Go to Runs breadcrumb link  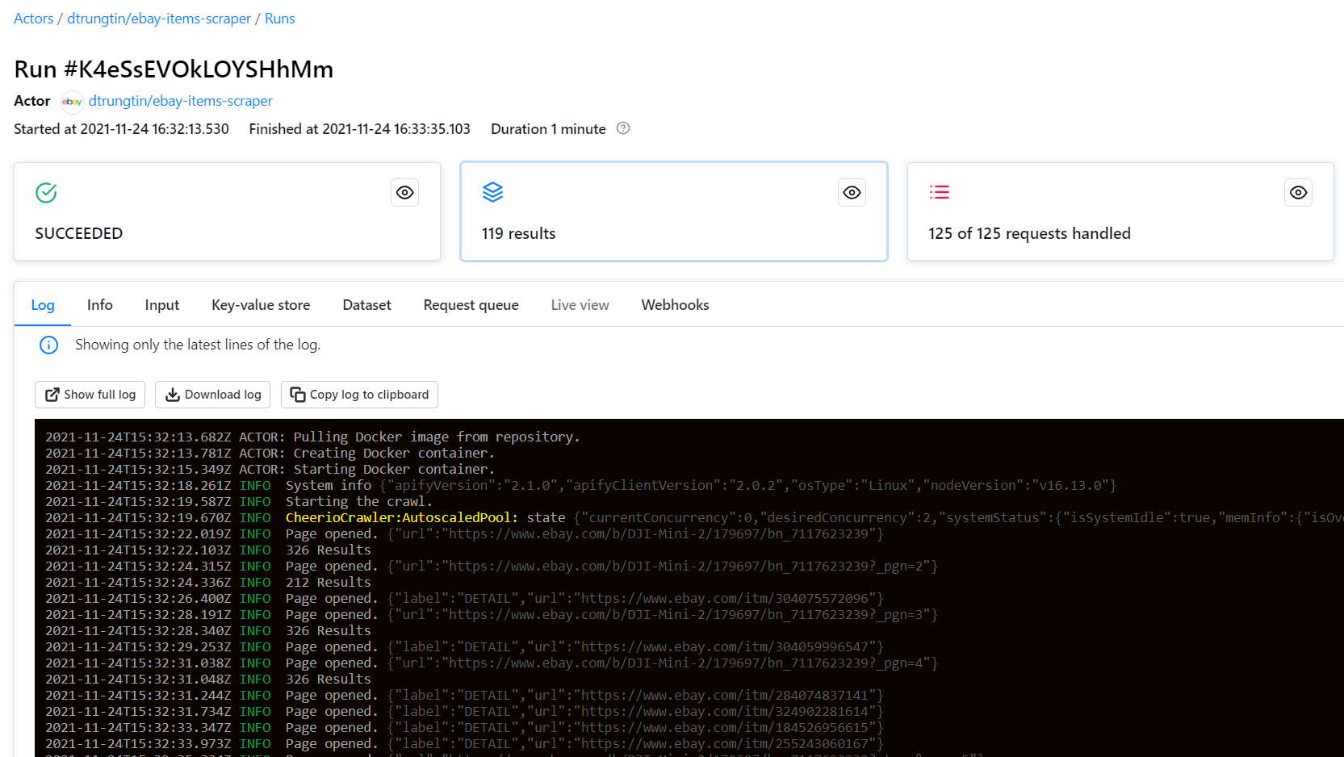point(280,19)
